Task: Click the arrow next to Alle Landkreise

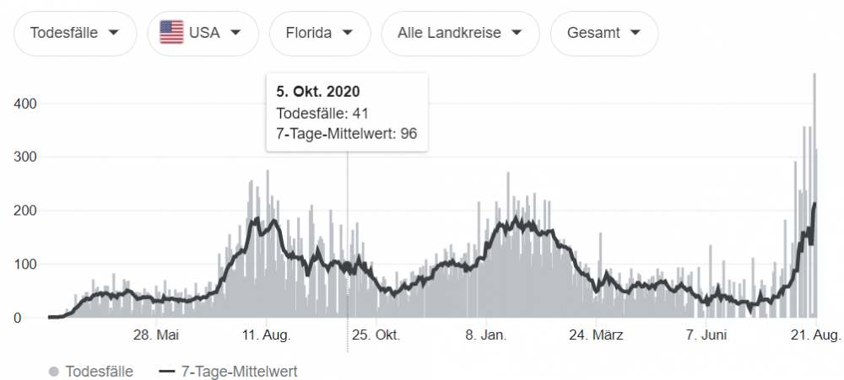Action: click(515, 33)
